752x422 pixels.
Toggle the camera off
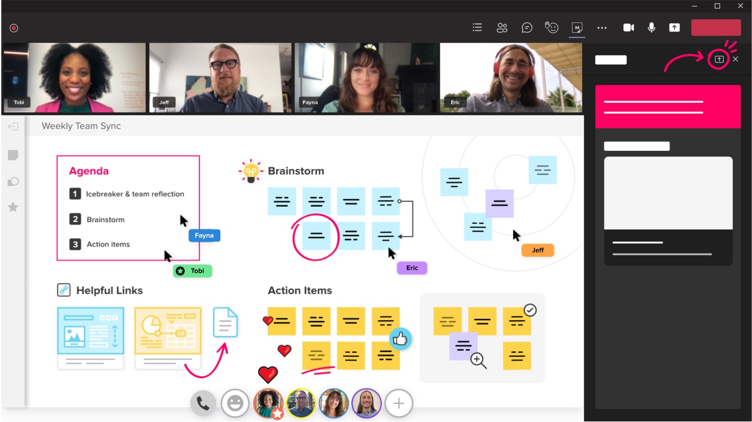tap(628, 28)
